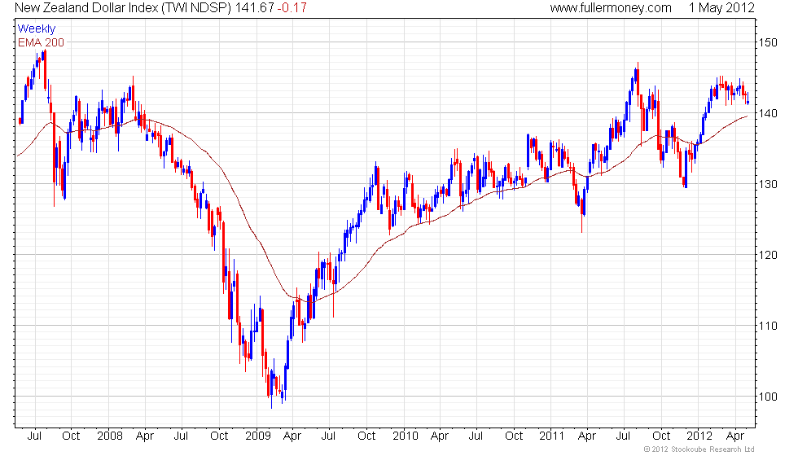The image size is (798, 456).
Task: Click the 2009 time axis label
Action: 258,436
